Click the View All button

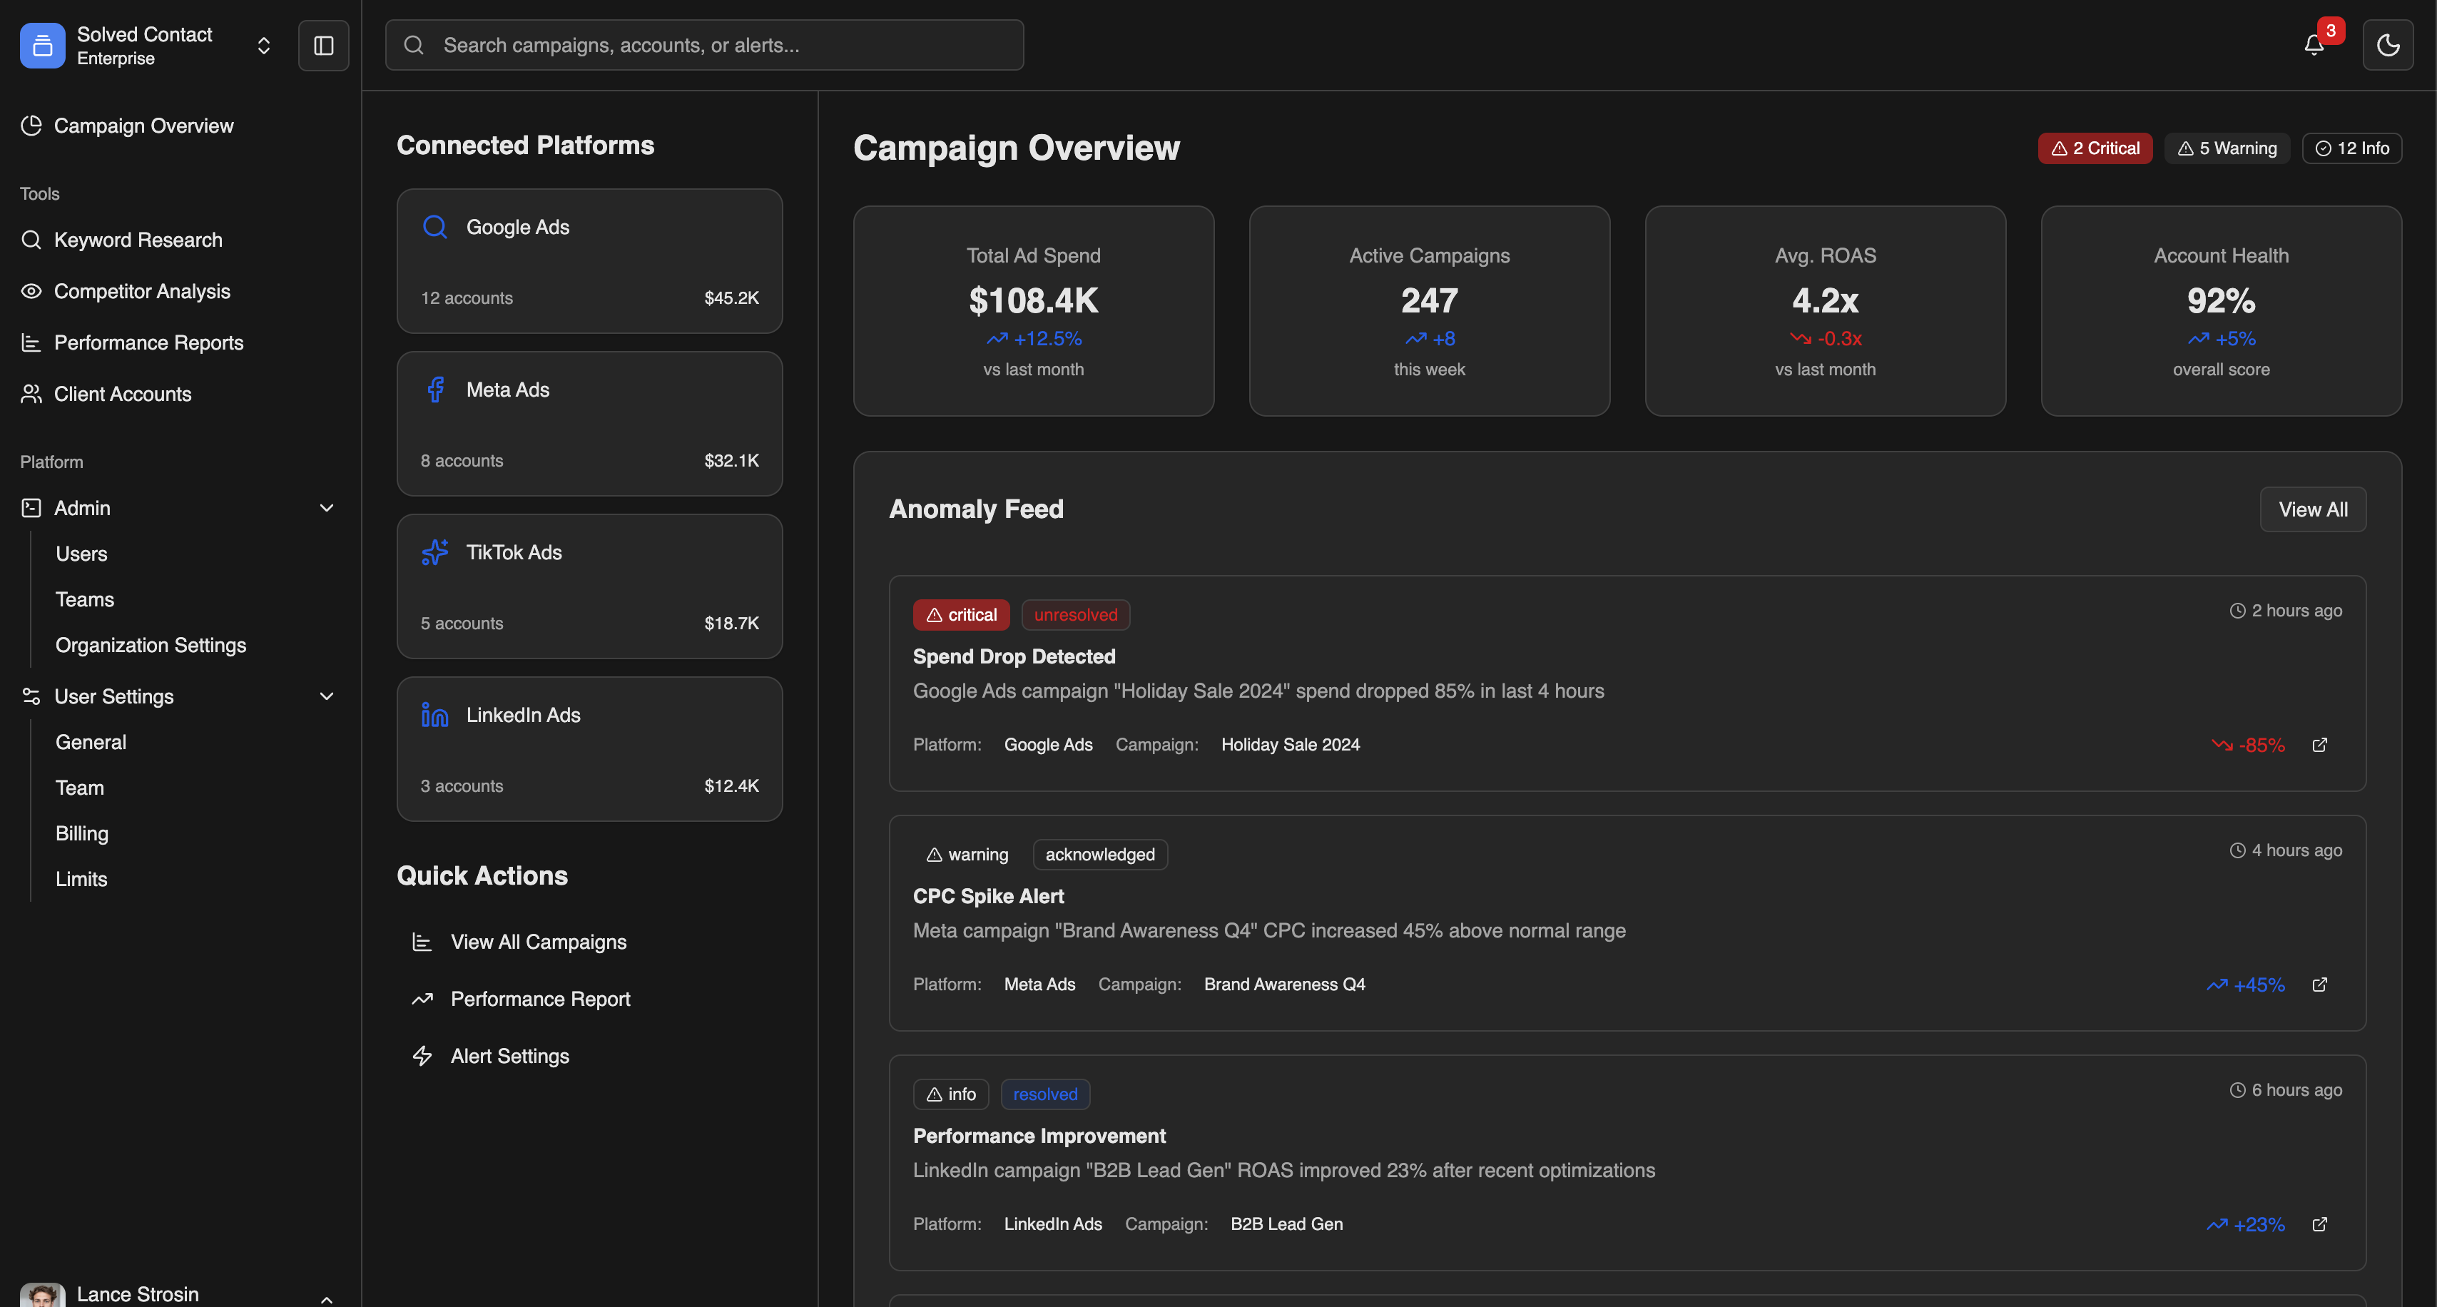point(2312,510)
